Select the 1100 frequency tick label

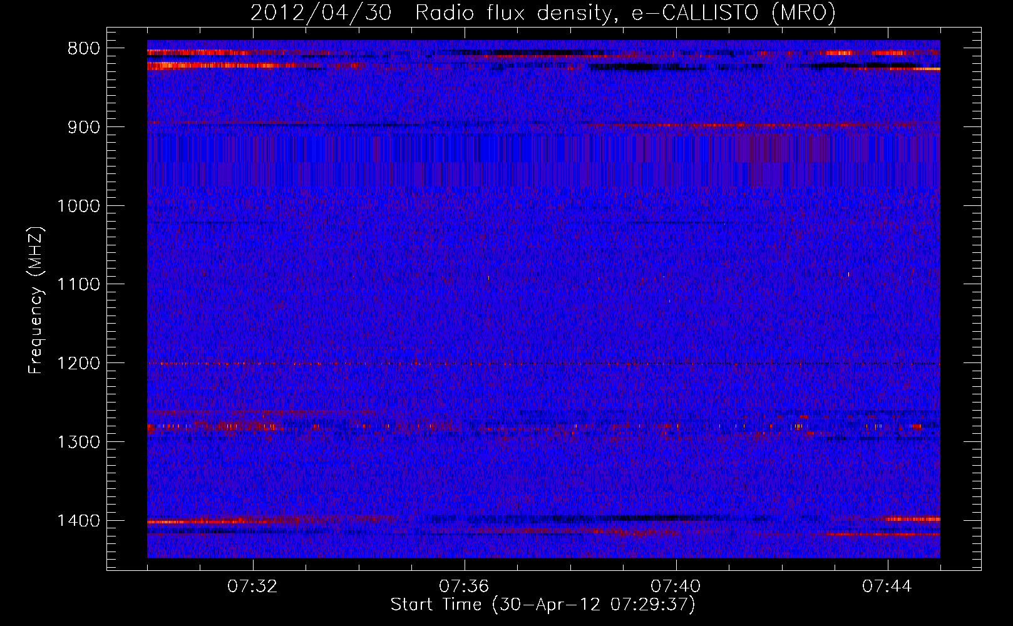tap(78, 285)
